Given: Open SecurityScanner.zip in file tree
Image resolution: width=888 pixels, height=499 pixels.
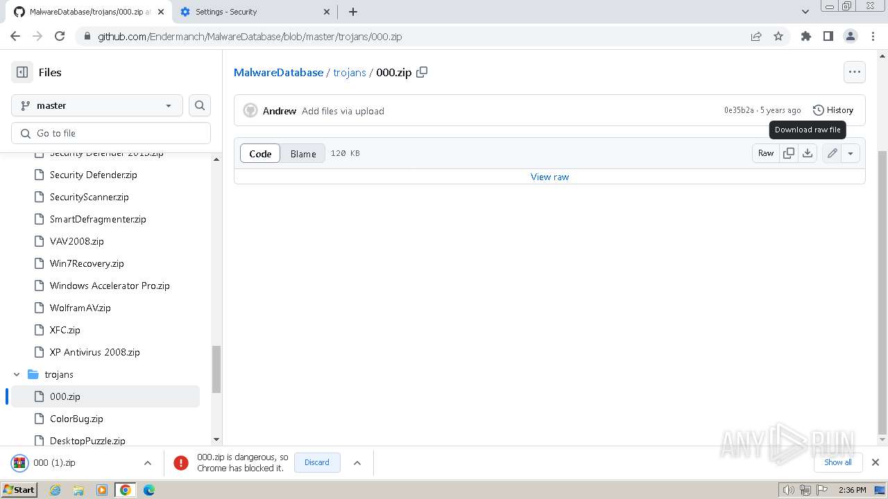Looking at the screenshot, I should (x=89, y=197).
